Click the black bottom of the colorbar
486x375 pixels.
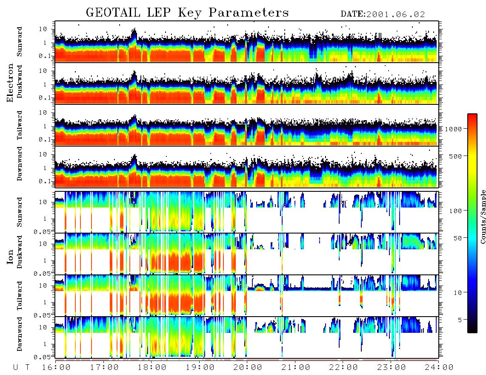(x=472, y=328)
